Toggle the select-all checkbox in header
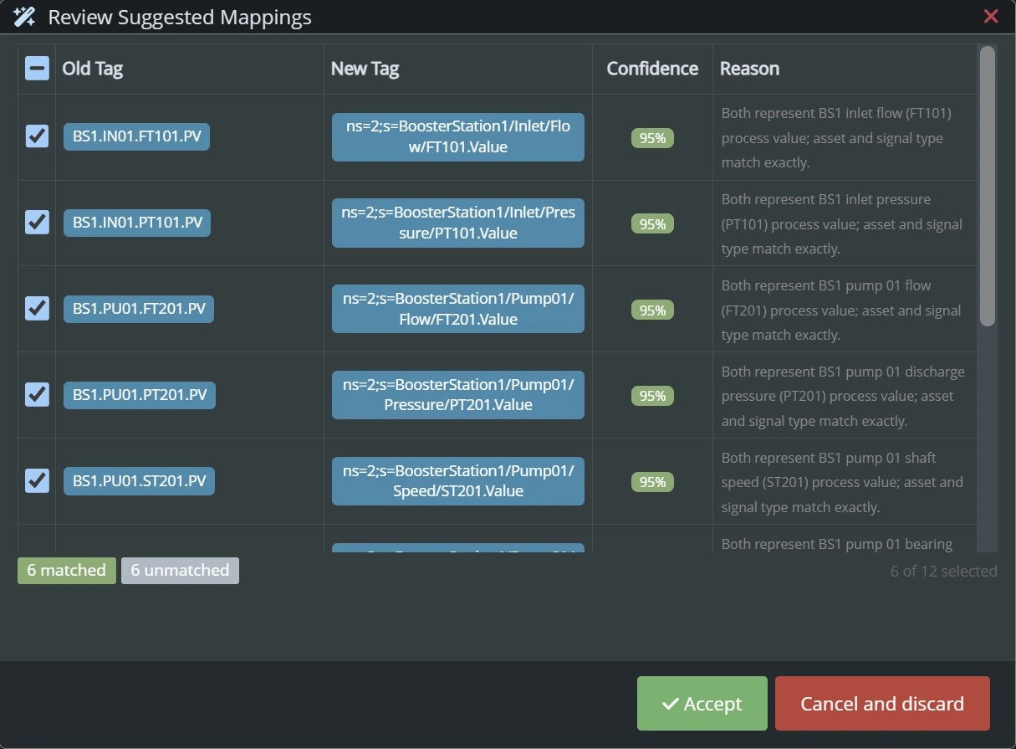The width and height of the screenshot is (1016, 749). (37, 69)
